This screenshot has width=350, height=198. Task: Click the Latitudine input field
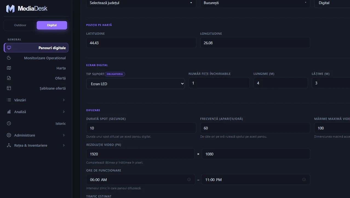(141, 43)
